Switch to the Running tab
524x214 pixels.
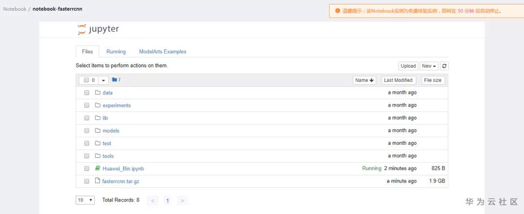click(x=116, y=52)
